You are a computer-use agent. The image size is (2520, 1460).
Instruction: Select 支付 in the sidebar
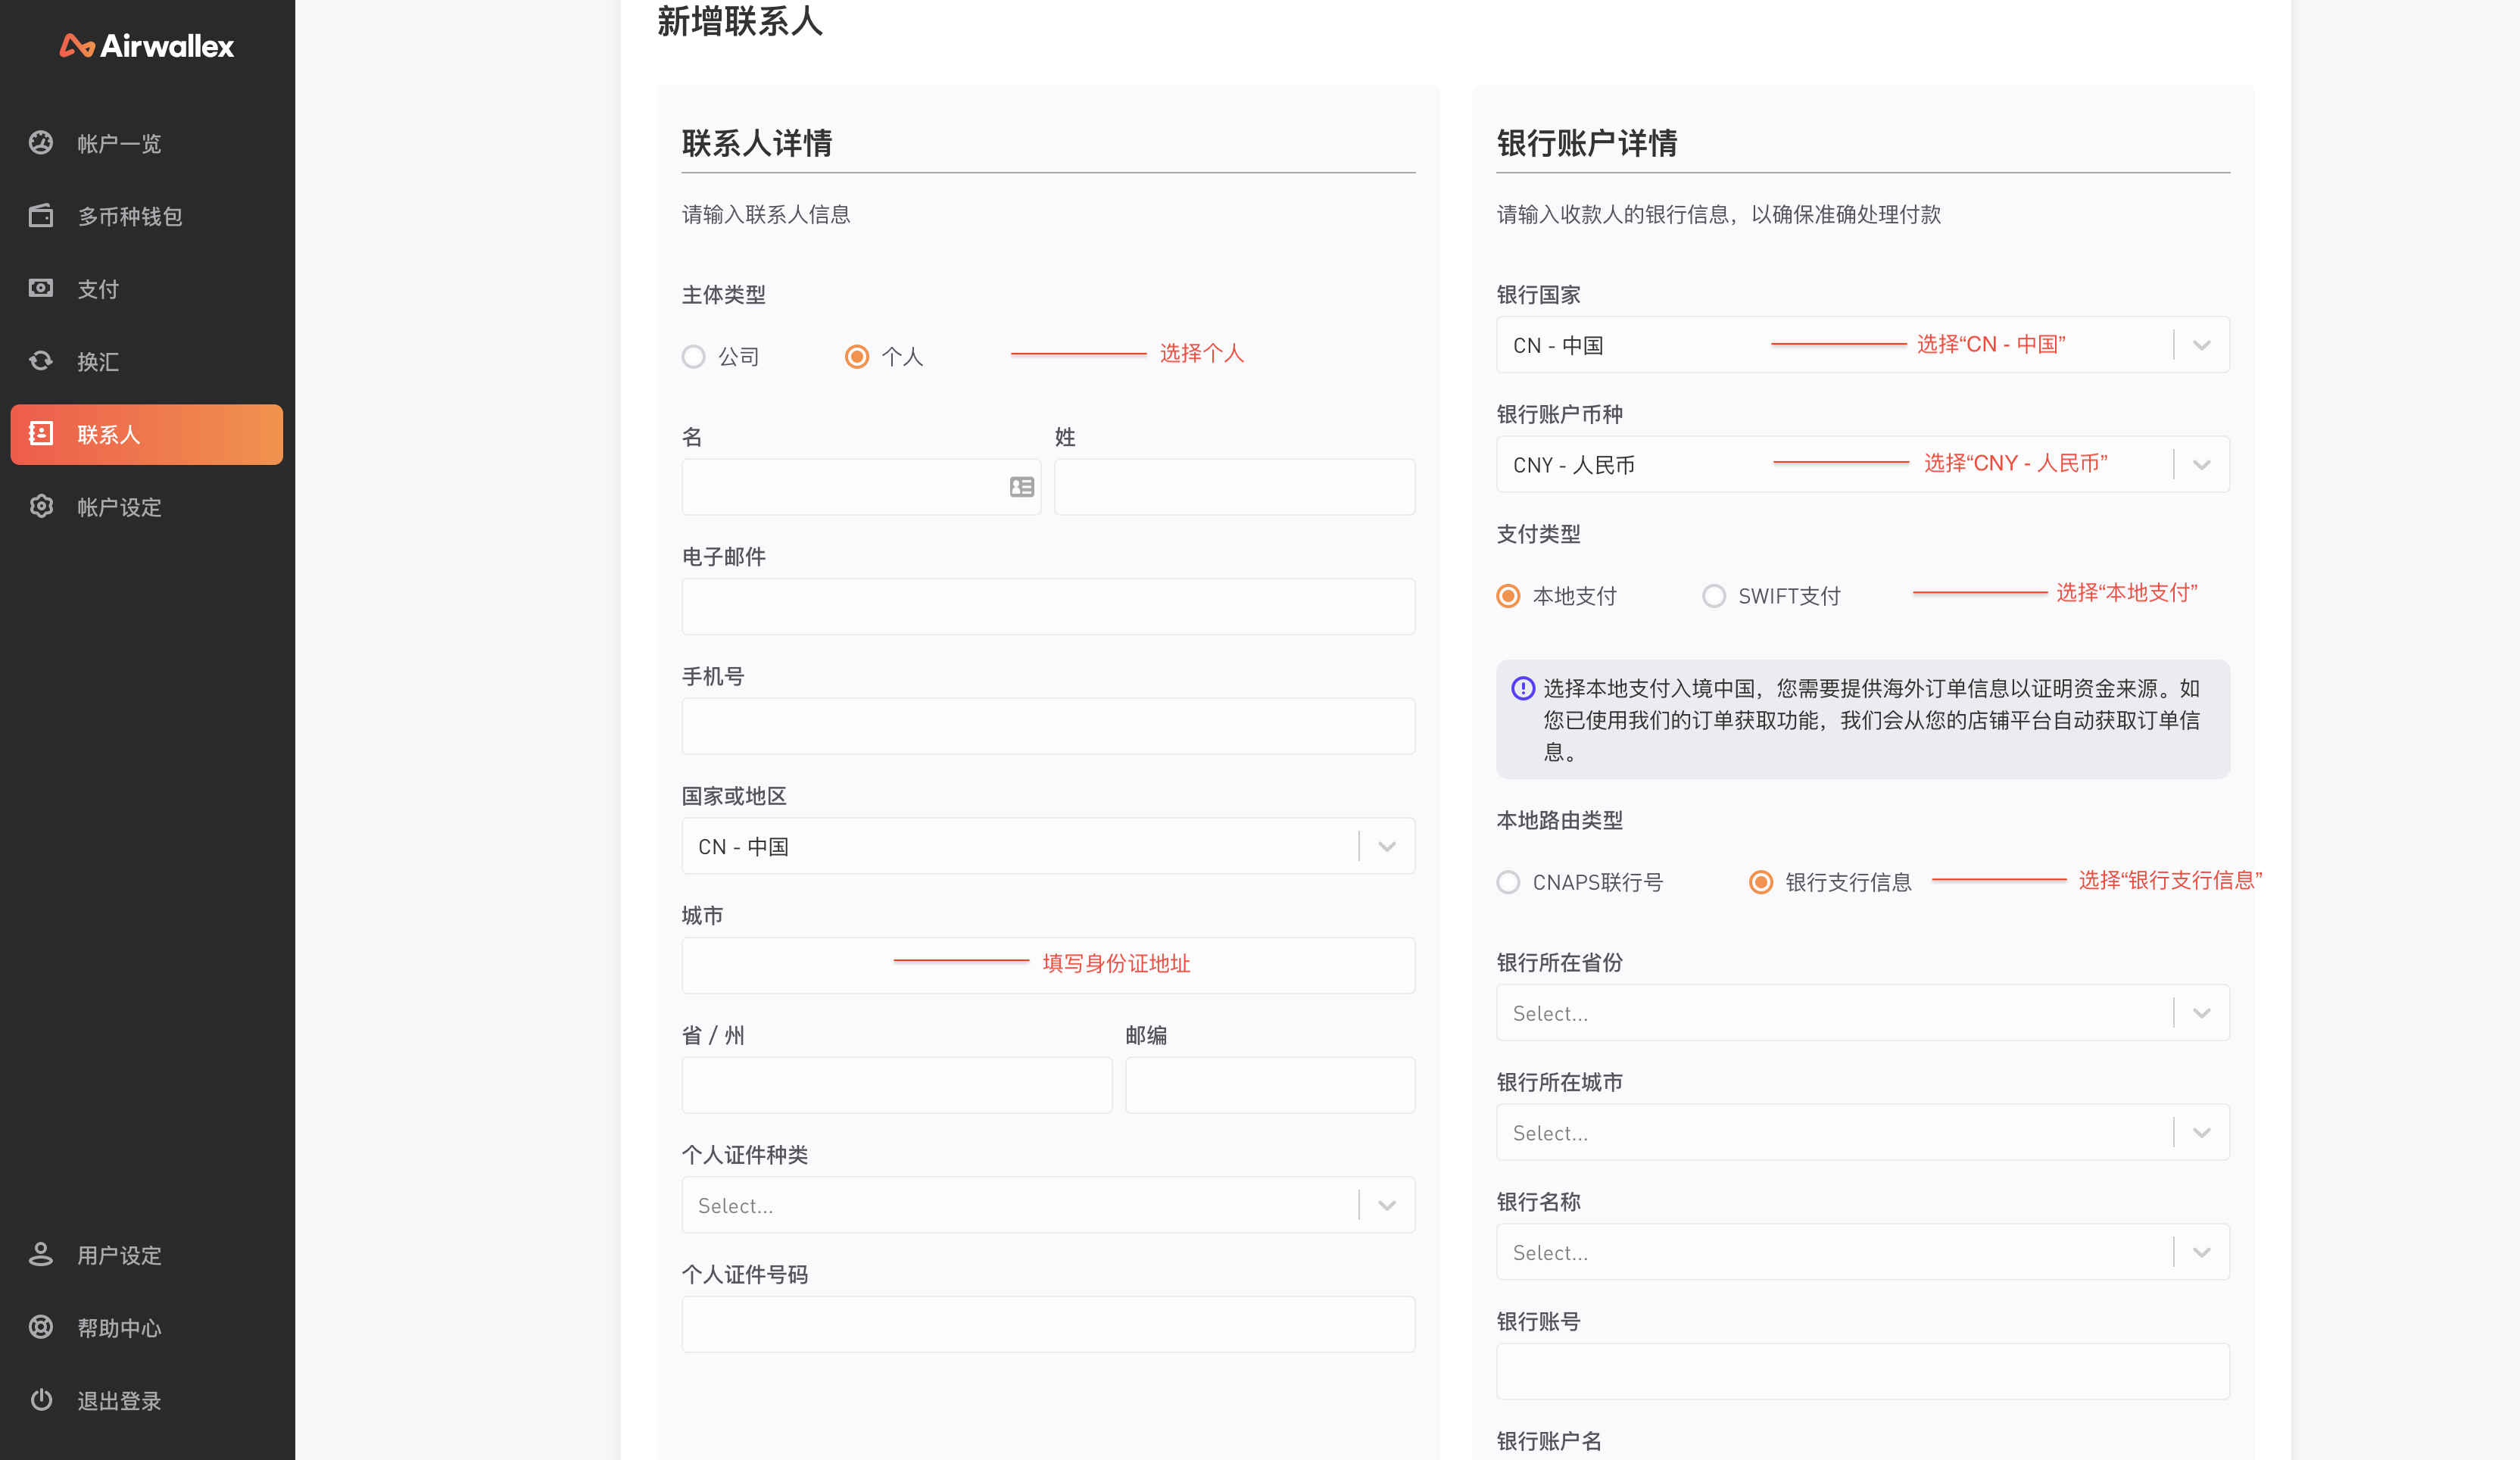tap(100, 288)
